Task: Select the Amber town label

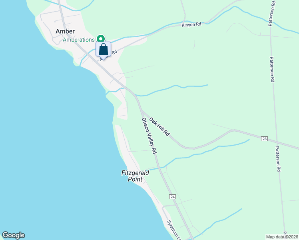Action: (x=65, y=31)
